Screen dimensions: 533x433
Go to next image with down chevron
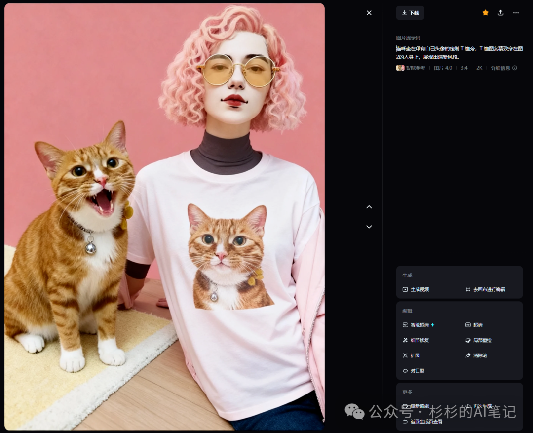[x=369, y=227]
